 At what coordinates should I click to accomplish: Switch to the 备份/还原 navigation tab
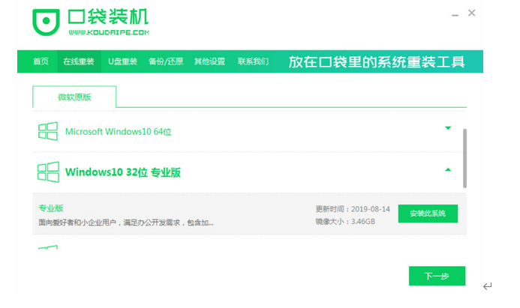click(x=164, y=61)
